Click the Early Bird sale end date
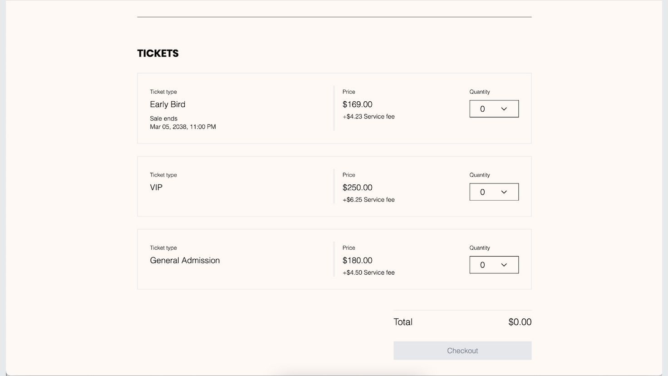 [183, 127]
